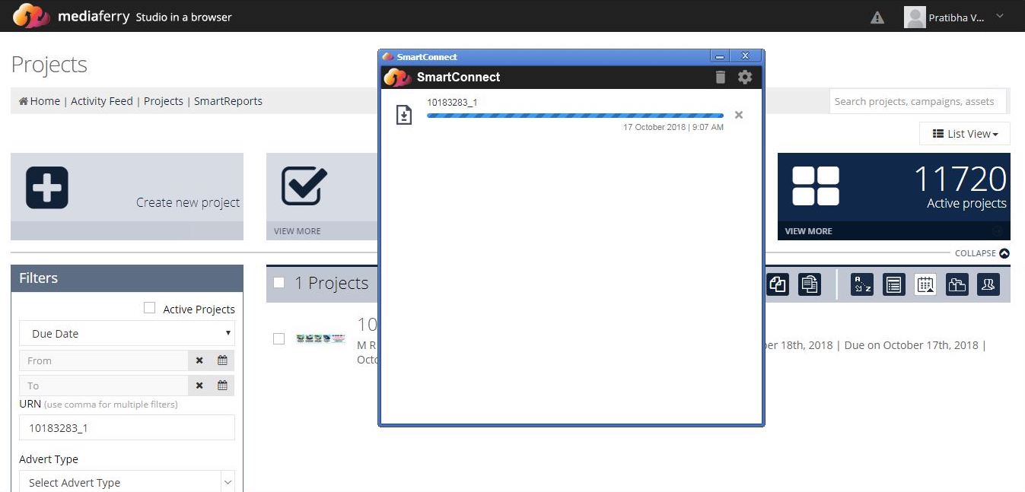Clear the To date with its X
Image resolution: width=1025 pixels, height=492 pixels.
pos(199,386)
